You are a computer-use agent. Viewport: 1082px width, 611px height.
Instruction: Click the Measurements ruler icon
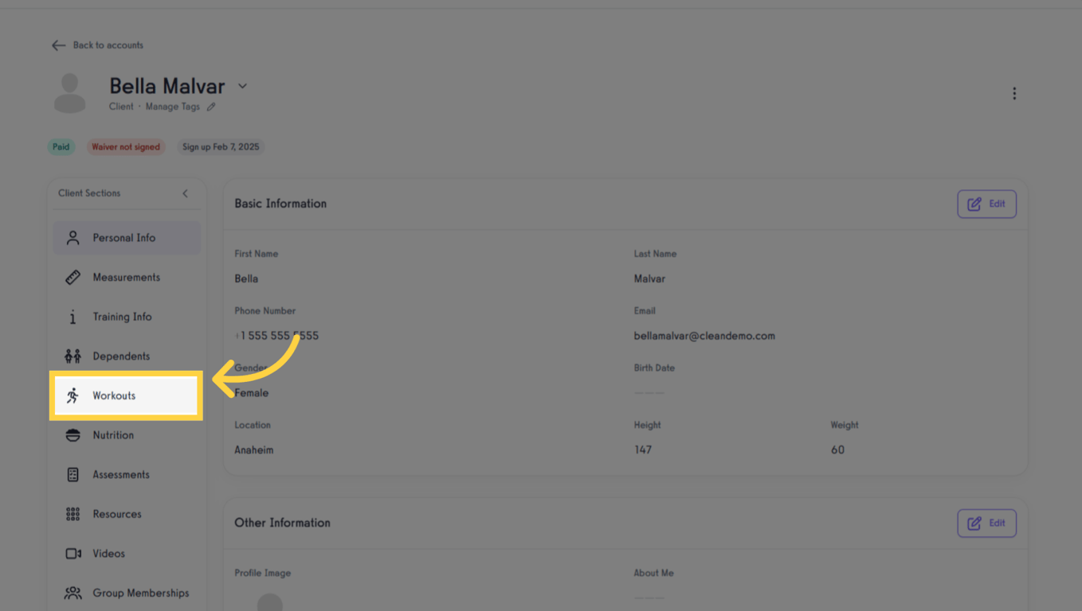(x=73, y=277)
